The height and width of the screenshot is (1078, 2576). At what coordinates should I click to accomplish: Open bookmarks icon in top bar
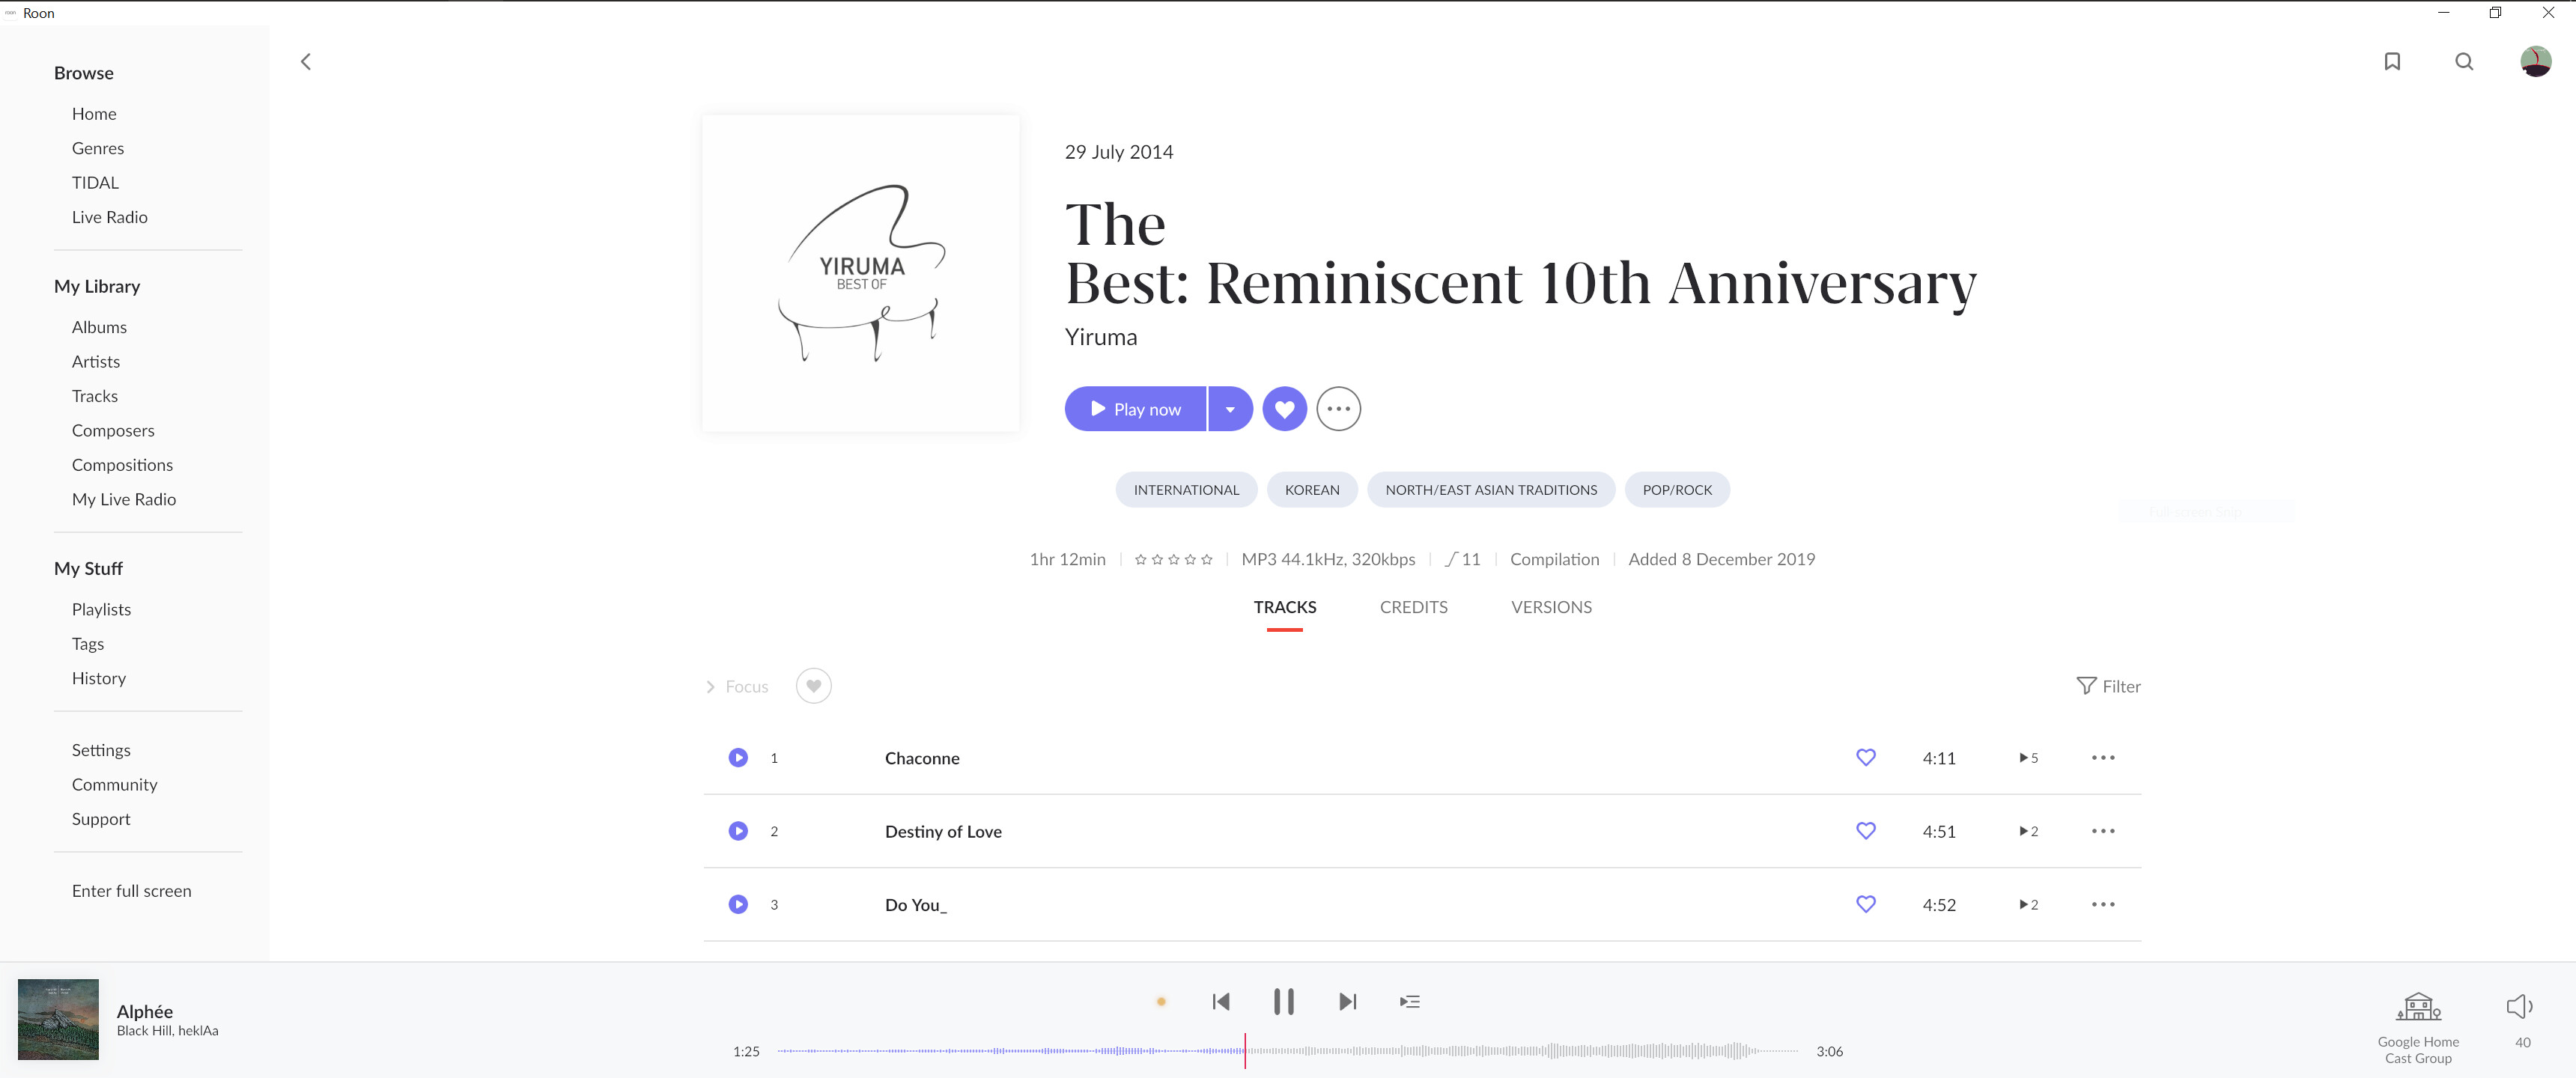(2392, 62)
